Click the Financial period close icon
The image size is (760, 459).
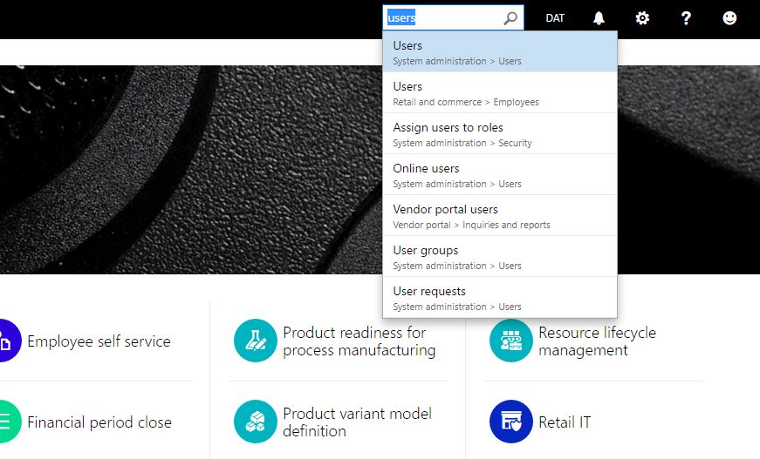pyautogui.click(x=5, y=422)
